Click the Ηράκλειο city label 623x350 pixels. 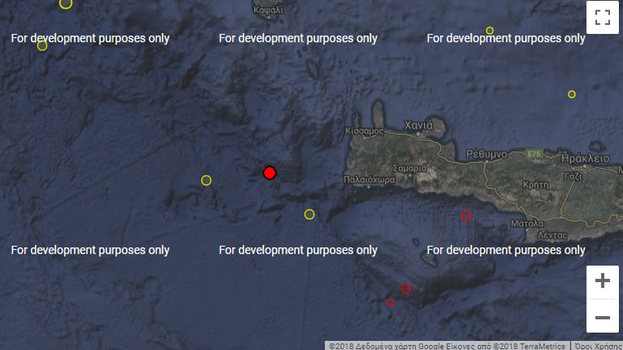click(x=584, y=159)
